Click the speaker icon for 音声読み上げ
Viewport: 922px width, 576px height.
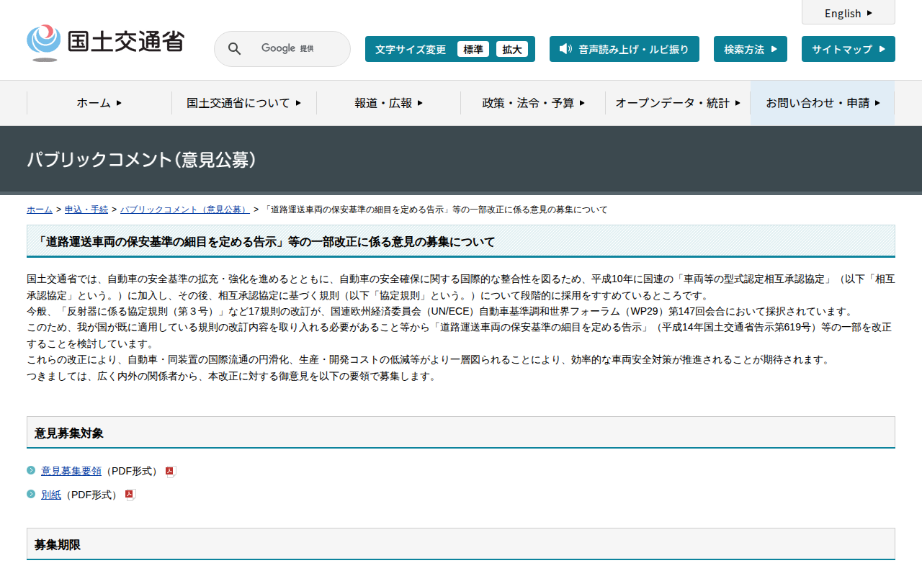coord(565,49)
